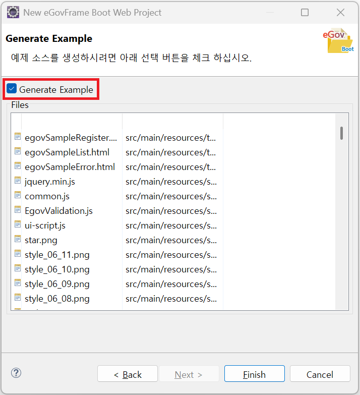Viewport: 360px width, 395px height.
Task: Select style_06_10.png in the files list
Action: [57, 269]
